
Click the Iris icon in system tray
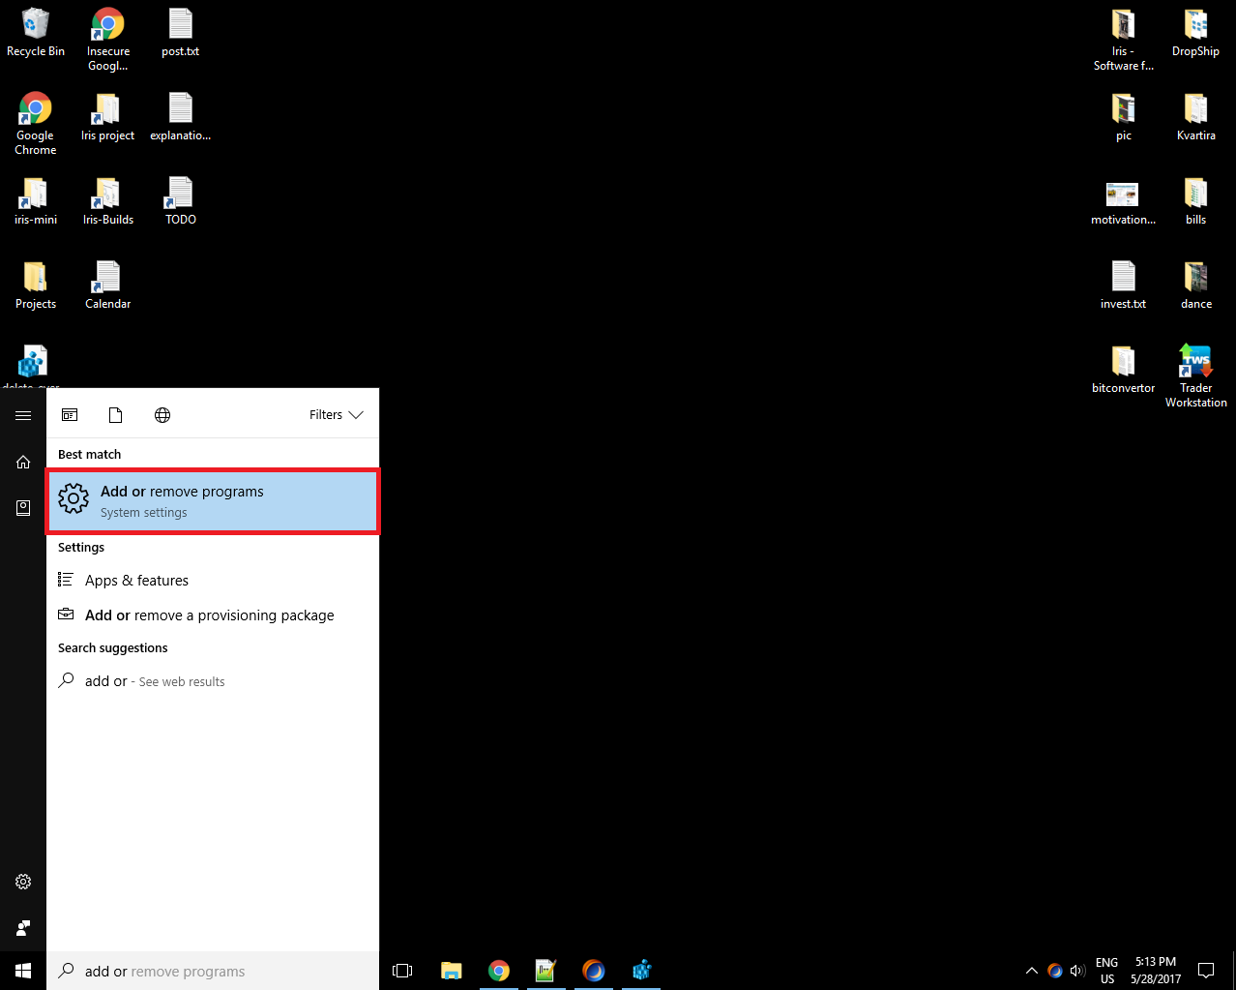(x=1055, y=971)
